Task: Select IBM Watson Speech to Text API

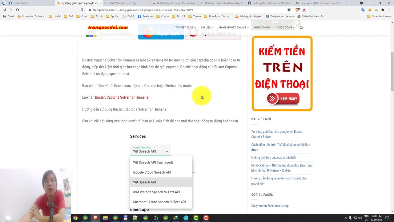Action: [161, 192]
